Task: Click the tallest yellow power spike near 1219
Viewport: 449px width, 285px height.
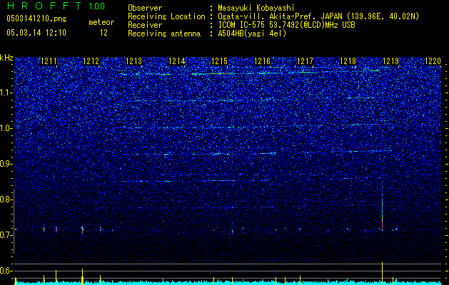Action: coord(383,274)
